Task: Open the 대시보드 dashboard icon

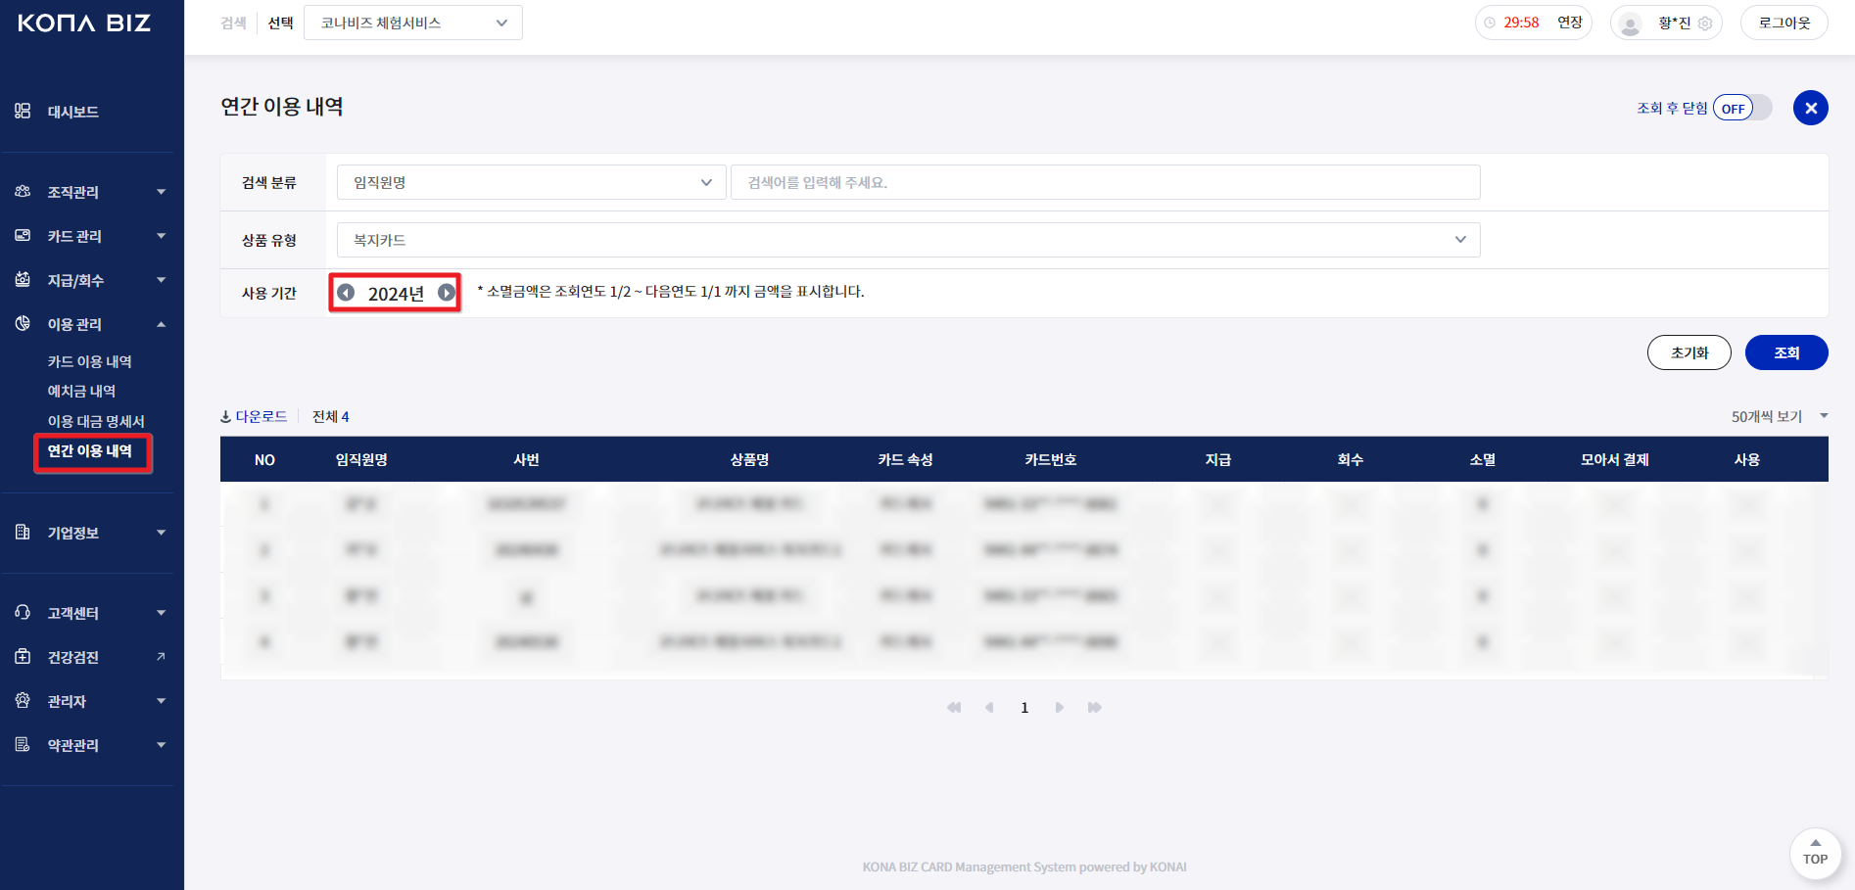Action: pos(23,111)
